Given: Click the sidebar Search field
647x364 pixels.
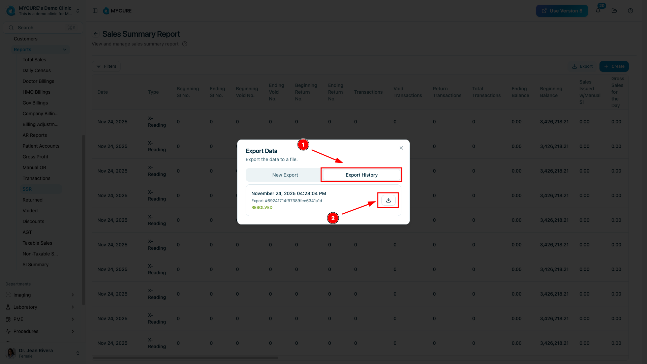Looking at the screenshot, I should [x=43, y=28].
